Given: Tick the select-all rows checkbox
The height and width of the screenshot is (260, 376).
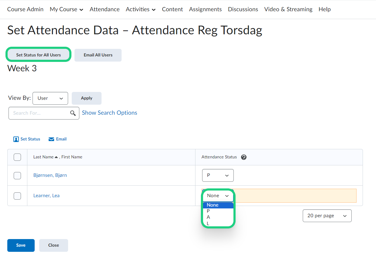Looking at the screenshot, I should pos(17,157).
